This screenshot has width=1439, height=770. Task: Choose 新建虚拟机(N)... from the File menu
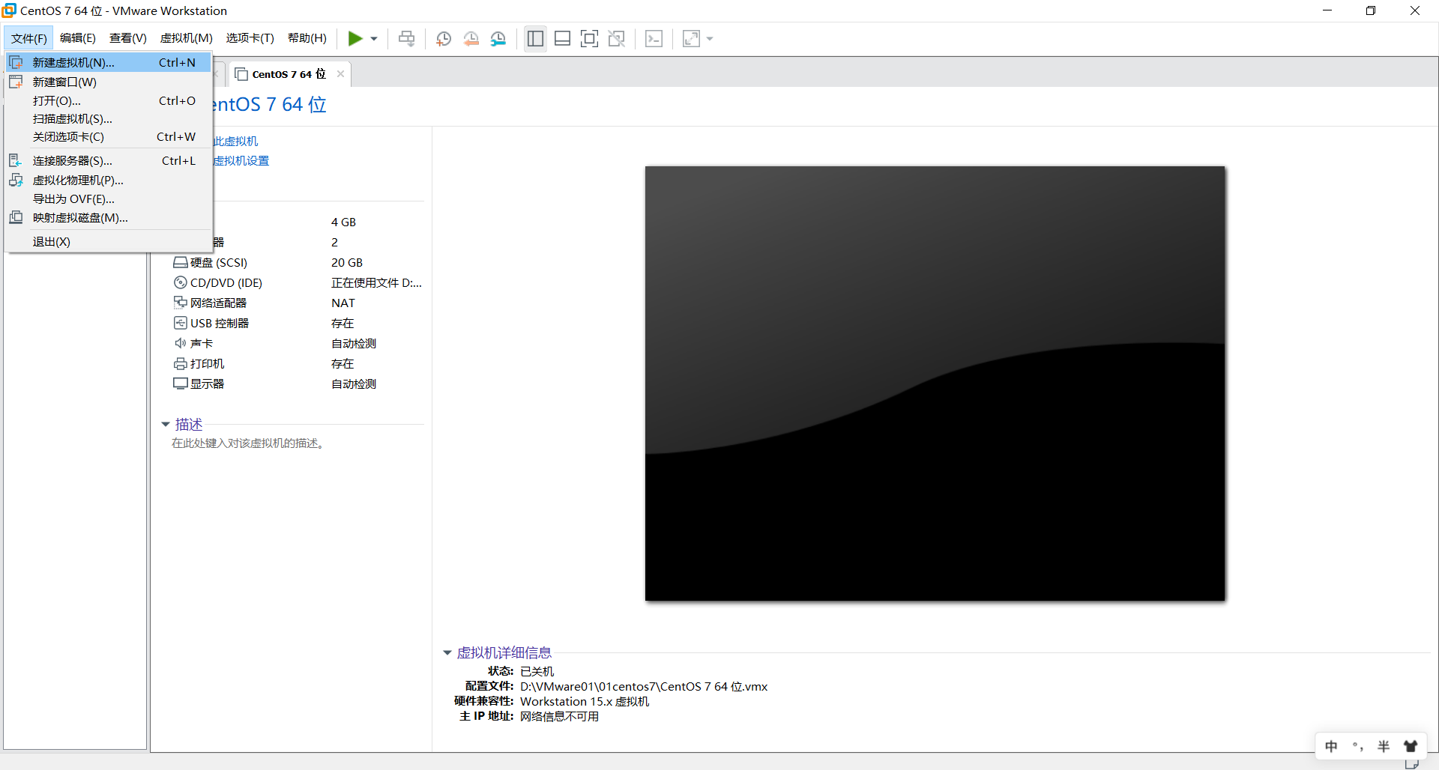click(x=109, y=63)
